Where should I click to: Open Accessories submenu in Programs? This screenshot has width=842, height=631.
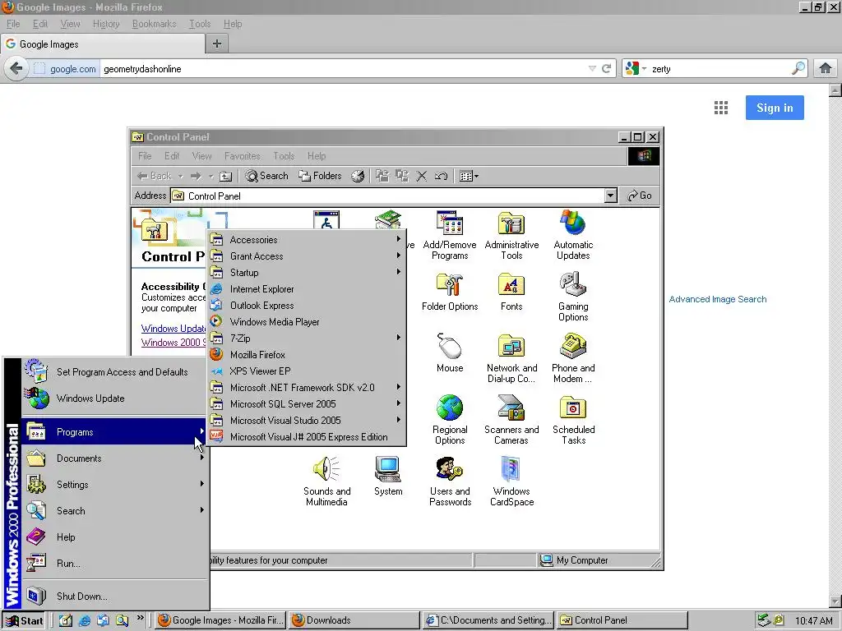[306, 240]
